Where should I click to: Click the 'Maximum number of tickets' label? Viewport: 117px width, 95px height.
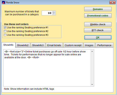click(22, 13)
